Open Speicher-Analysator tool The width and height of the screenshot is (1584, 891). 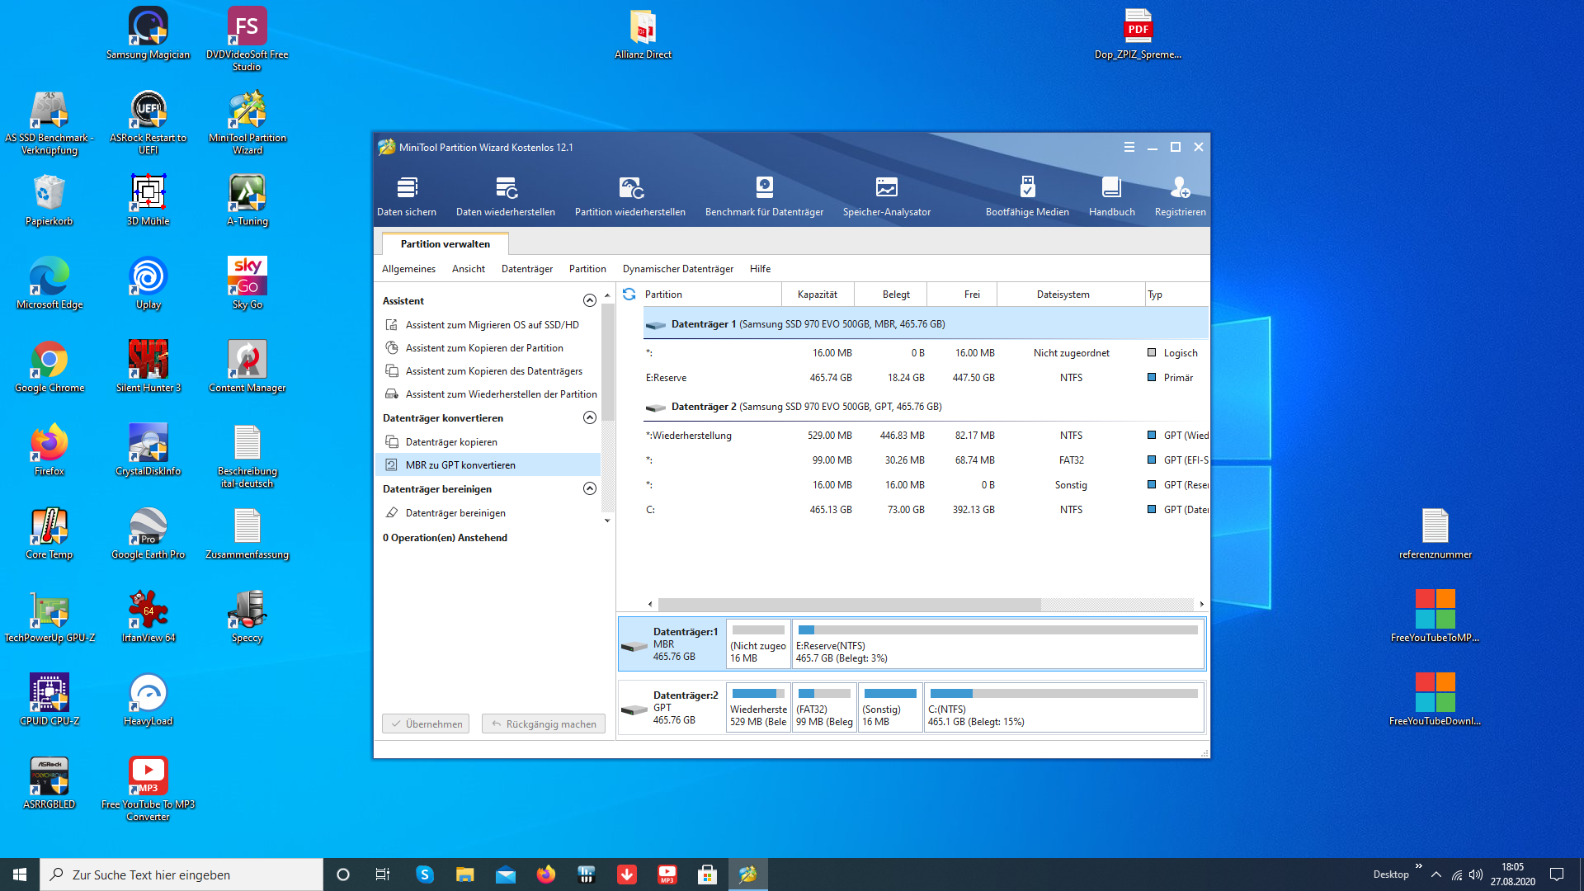[x=887, y=196]
